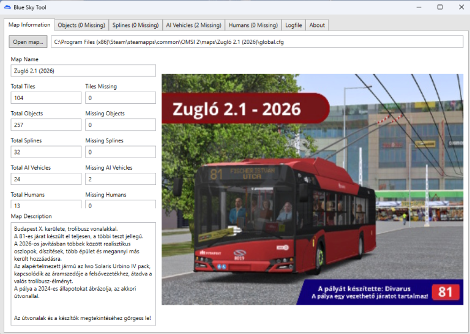Click the Map Name label
470x334 pixels.
click(24, 59)
